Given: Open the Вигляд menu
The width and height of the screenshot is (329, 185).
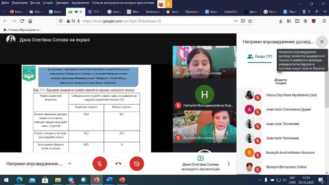Looking at the screenshot, I should [x=35, y=3].
